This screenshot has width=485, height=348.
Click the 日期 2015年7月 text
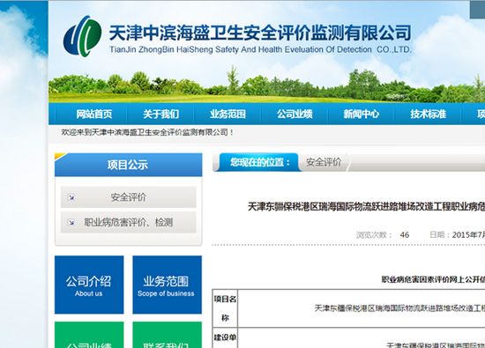click(x=457, y=235)
